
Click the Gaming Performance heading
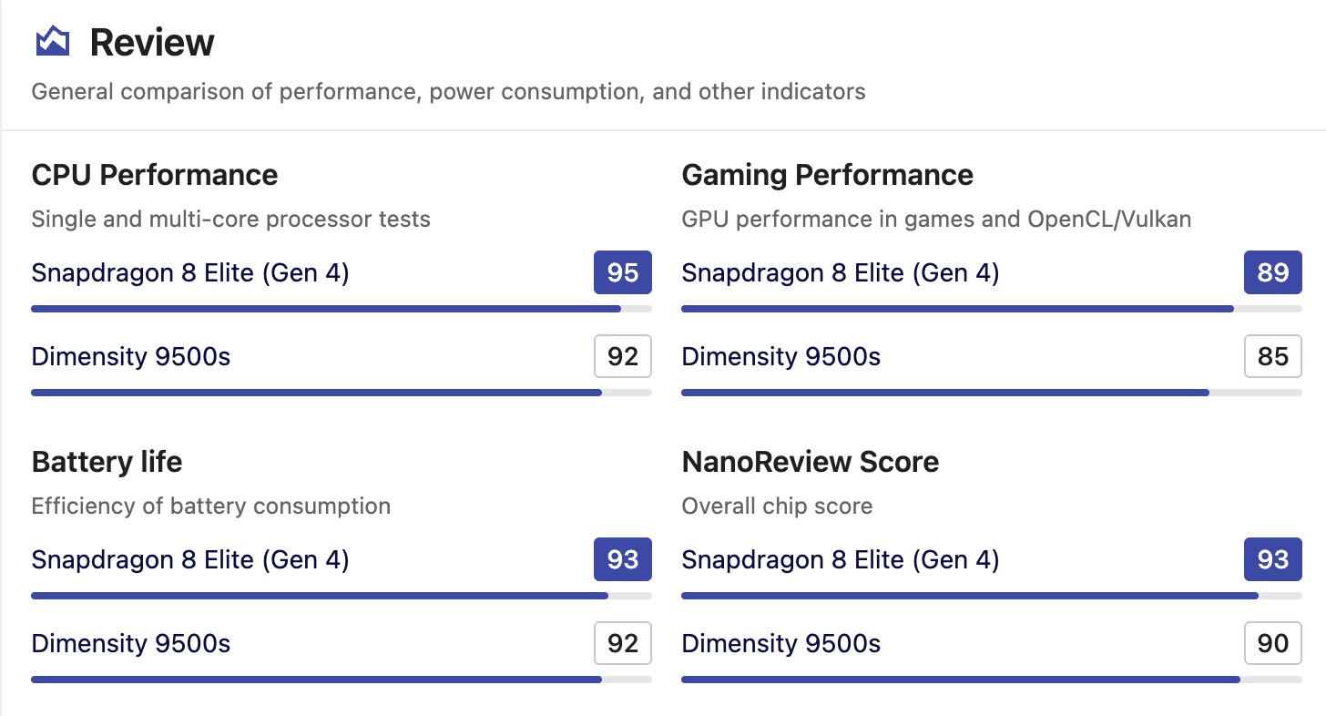(827, 175)
